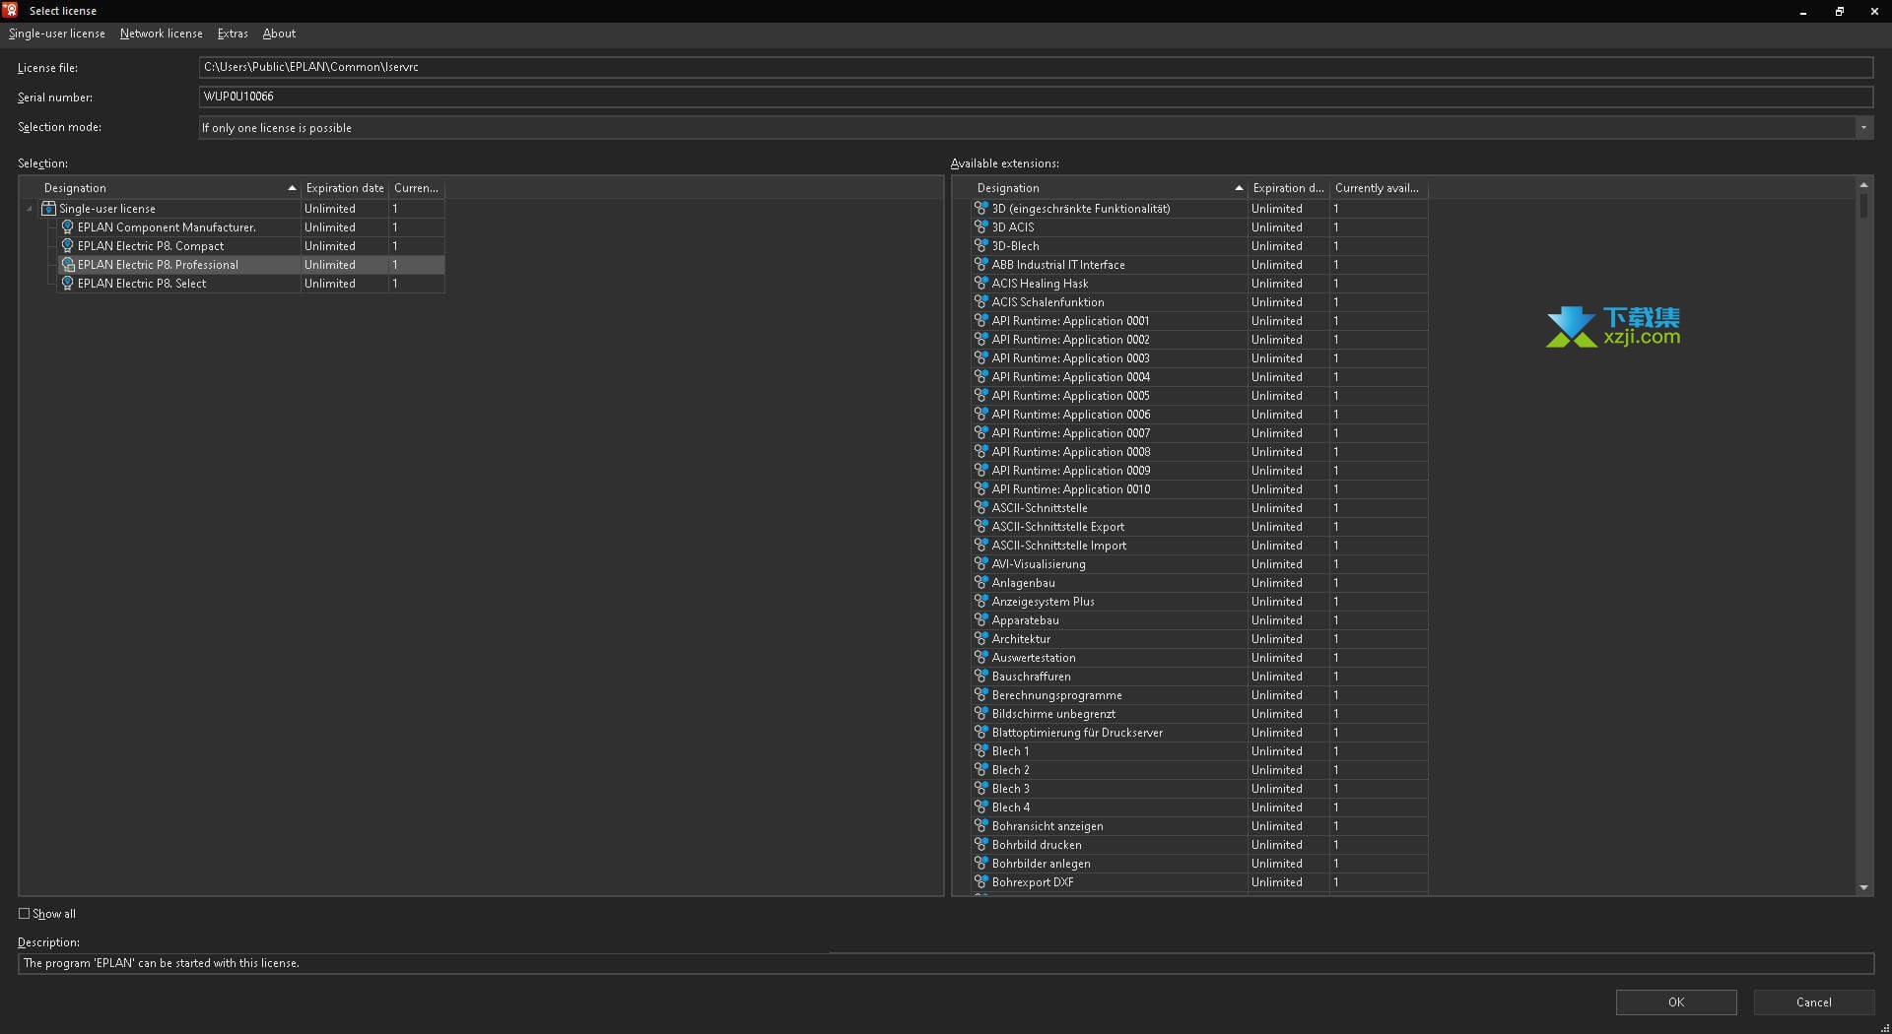Click the ASCII-Schnittstelle Export icon
This screenshot has width=1892, height=1034.
980,527
